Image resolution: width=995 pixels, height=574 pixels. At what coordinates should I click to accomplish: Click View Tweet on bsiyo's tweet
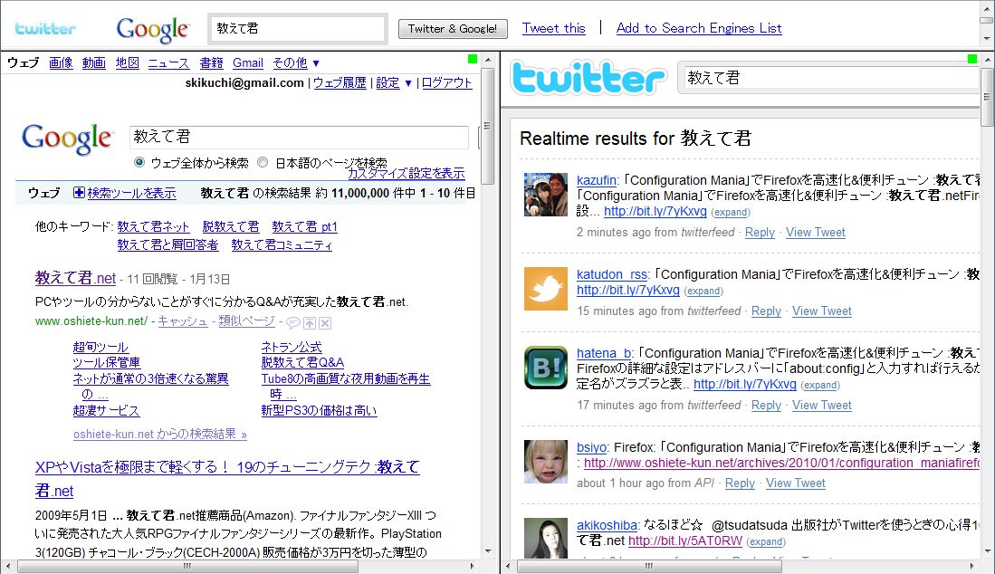pyautogui.click(x=796, y=483)
